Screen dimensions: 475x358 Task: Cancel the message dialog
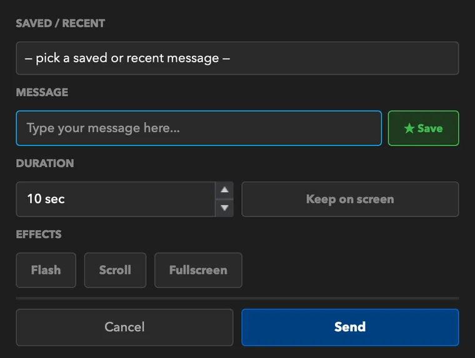click(124, 327)
